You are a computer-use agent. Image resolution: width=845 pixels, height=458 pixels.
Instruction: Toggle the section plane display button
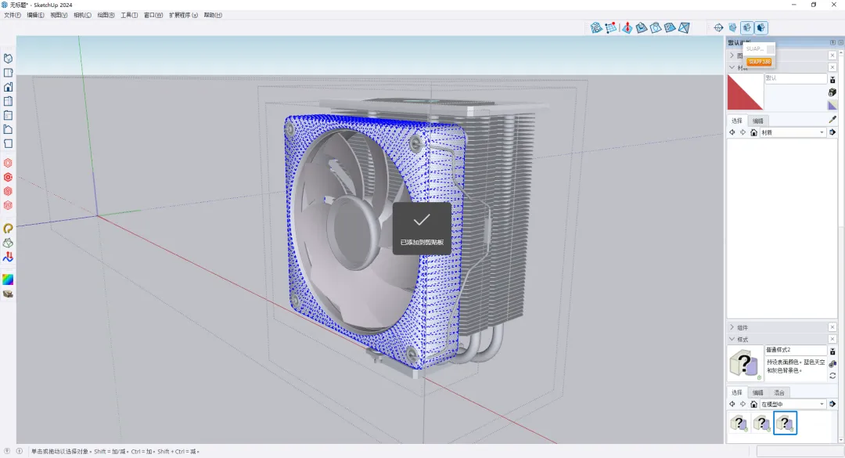[x=732, y=27]
